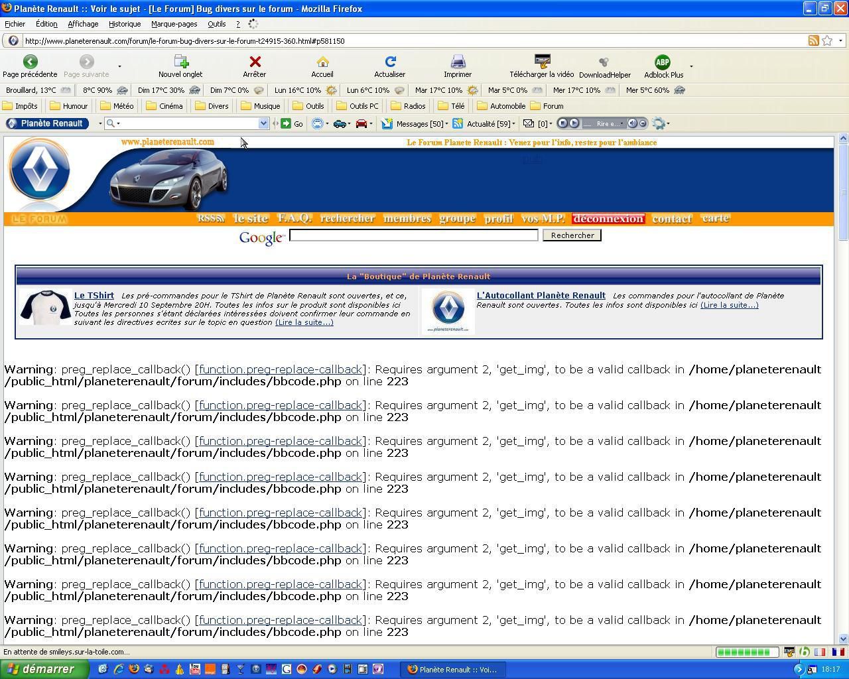Expand the Adblock Plus dropdown arrow
This screenshot has width=849, height=679.
[x=691, y=66]
